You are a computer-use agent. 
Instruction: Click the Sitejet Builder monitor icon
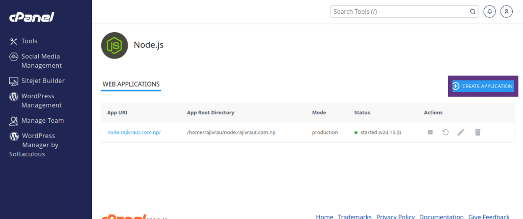pyautogui.click(x=13, y=81)
